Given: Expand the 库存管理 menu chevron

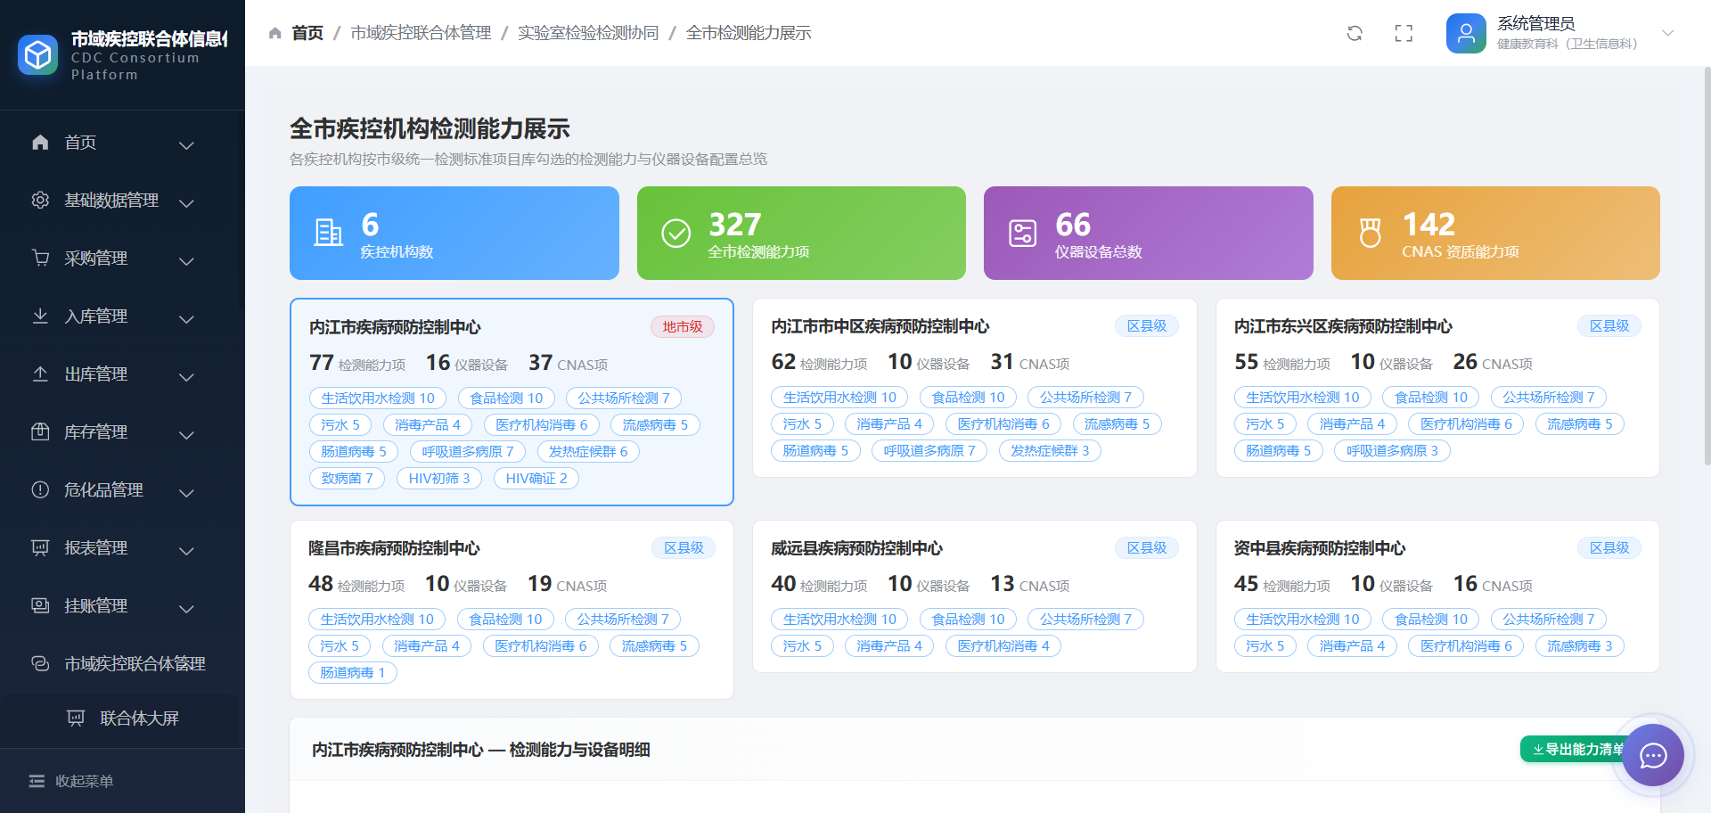Looking at the screenshot, I should (x=186, y=434).
